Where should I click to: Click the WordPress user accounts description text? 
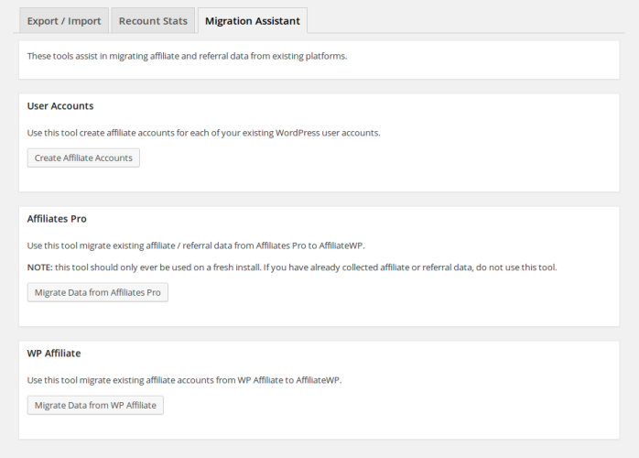click(x=204, y=133)
